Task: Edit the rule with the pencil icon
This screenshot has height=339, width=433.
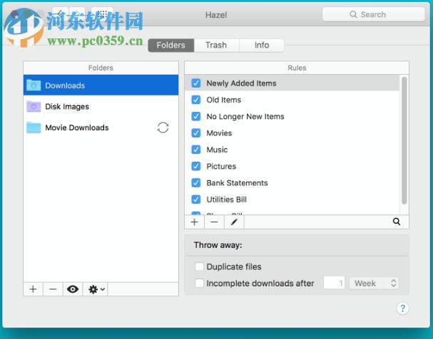Action: [234, 222]
